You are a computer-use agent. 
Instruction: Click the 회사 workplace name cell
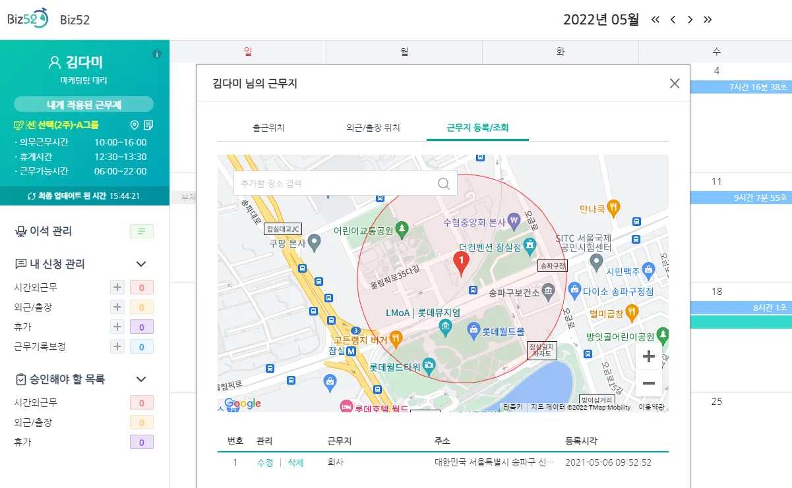pyautogui.click(x=335, y=463)
